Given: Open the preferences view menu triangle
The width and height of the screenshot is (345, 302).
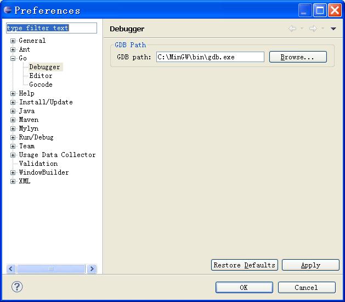Looking at the screenshot, I should (x=333, y=29).
